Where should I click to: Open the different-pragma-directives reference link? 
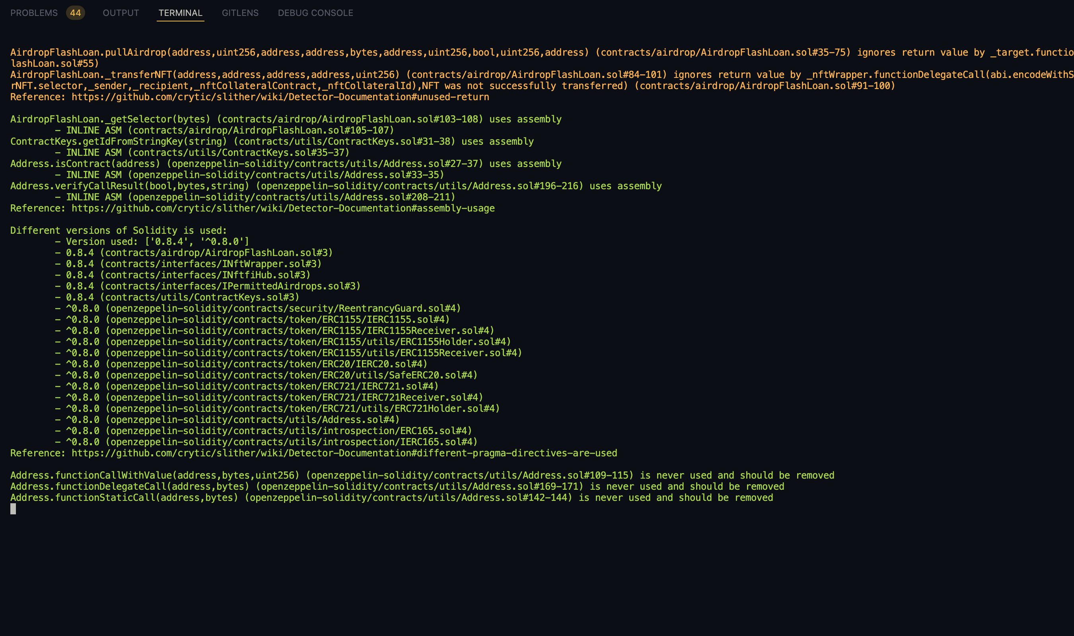344,453
